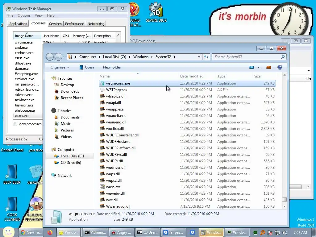Expand the address bar history dropdown

pos(199,57)
